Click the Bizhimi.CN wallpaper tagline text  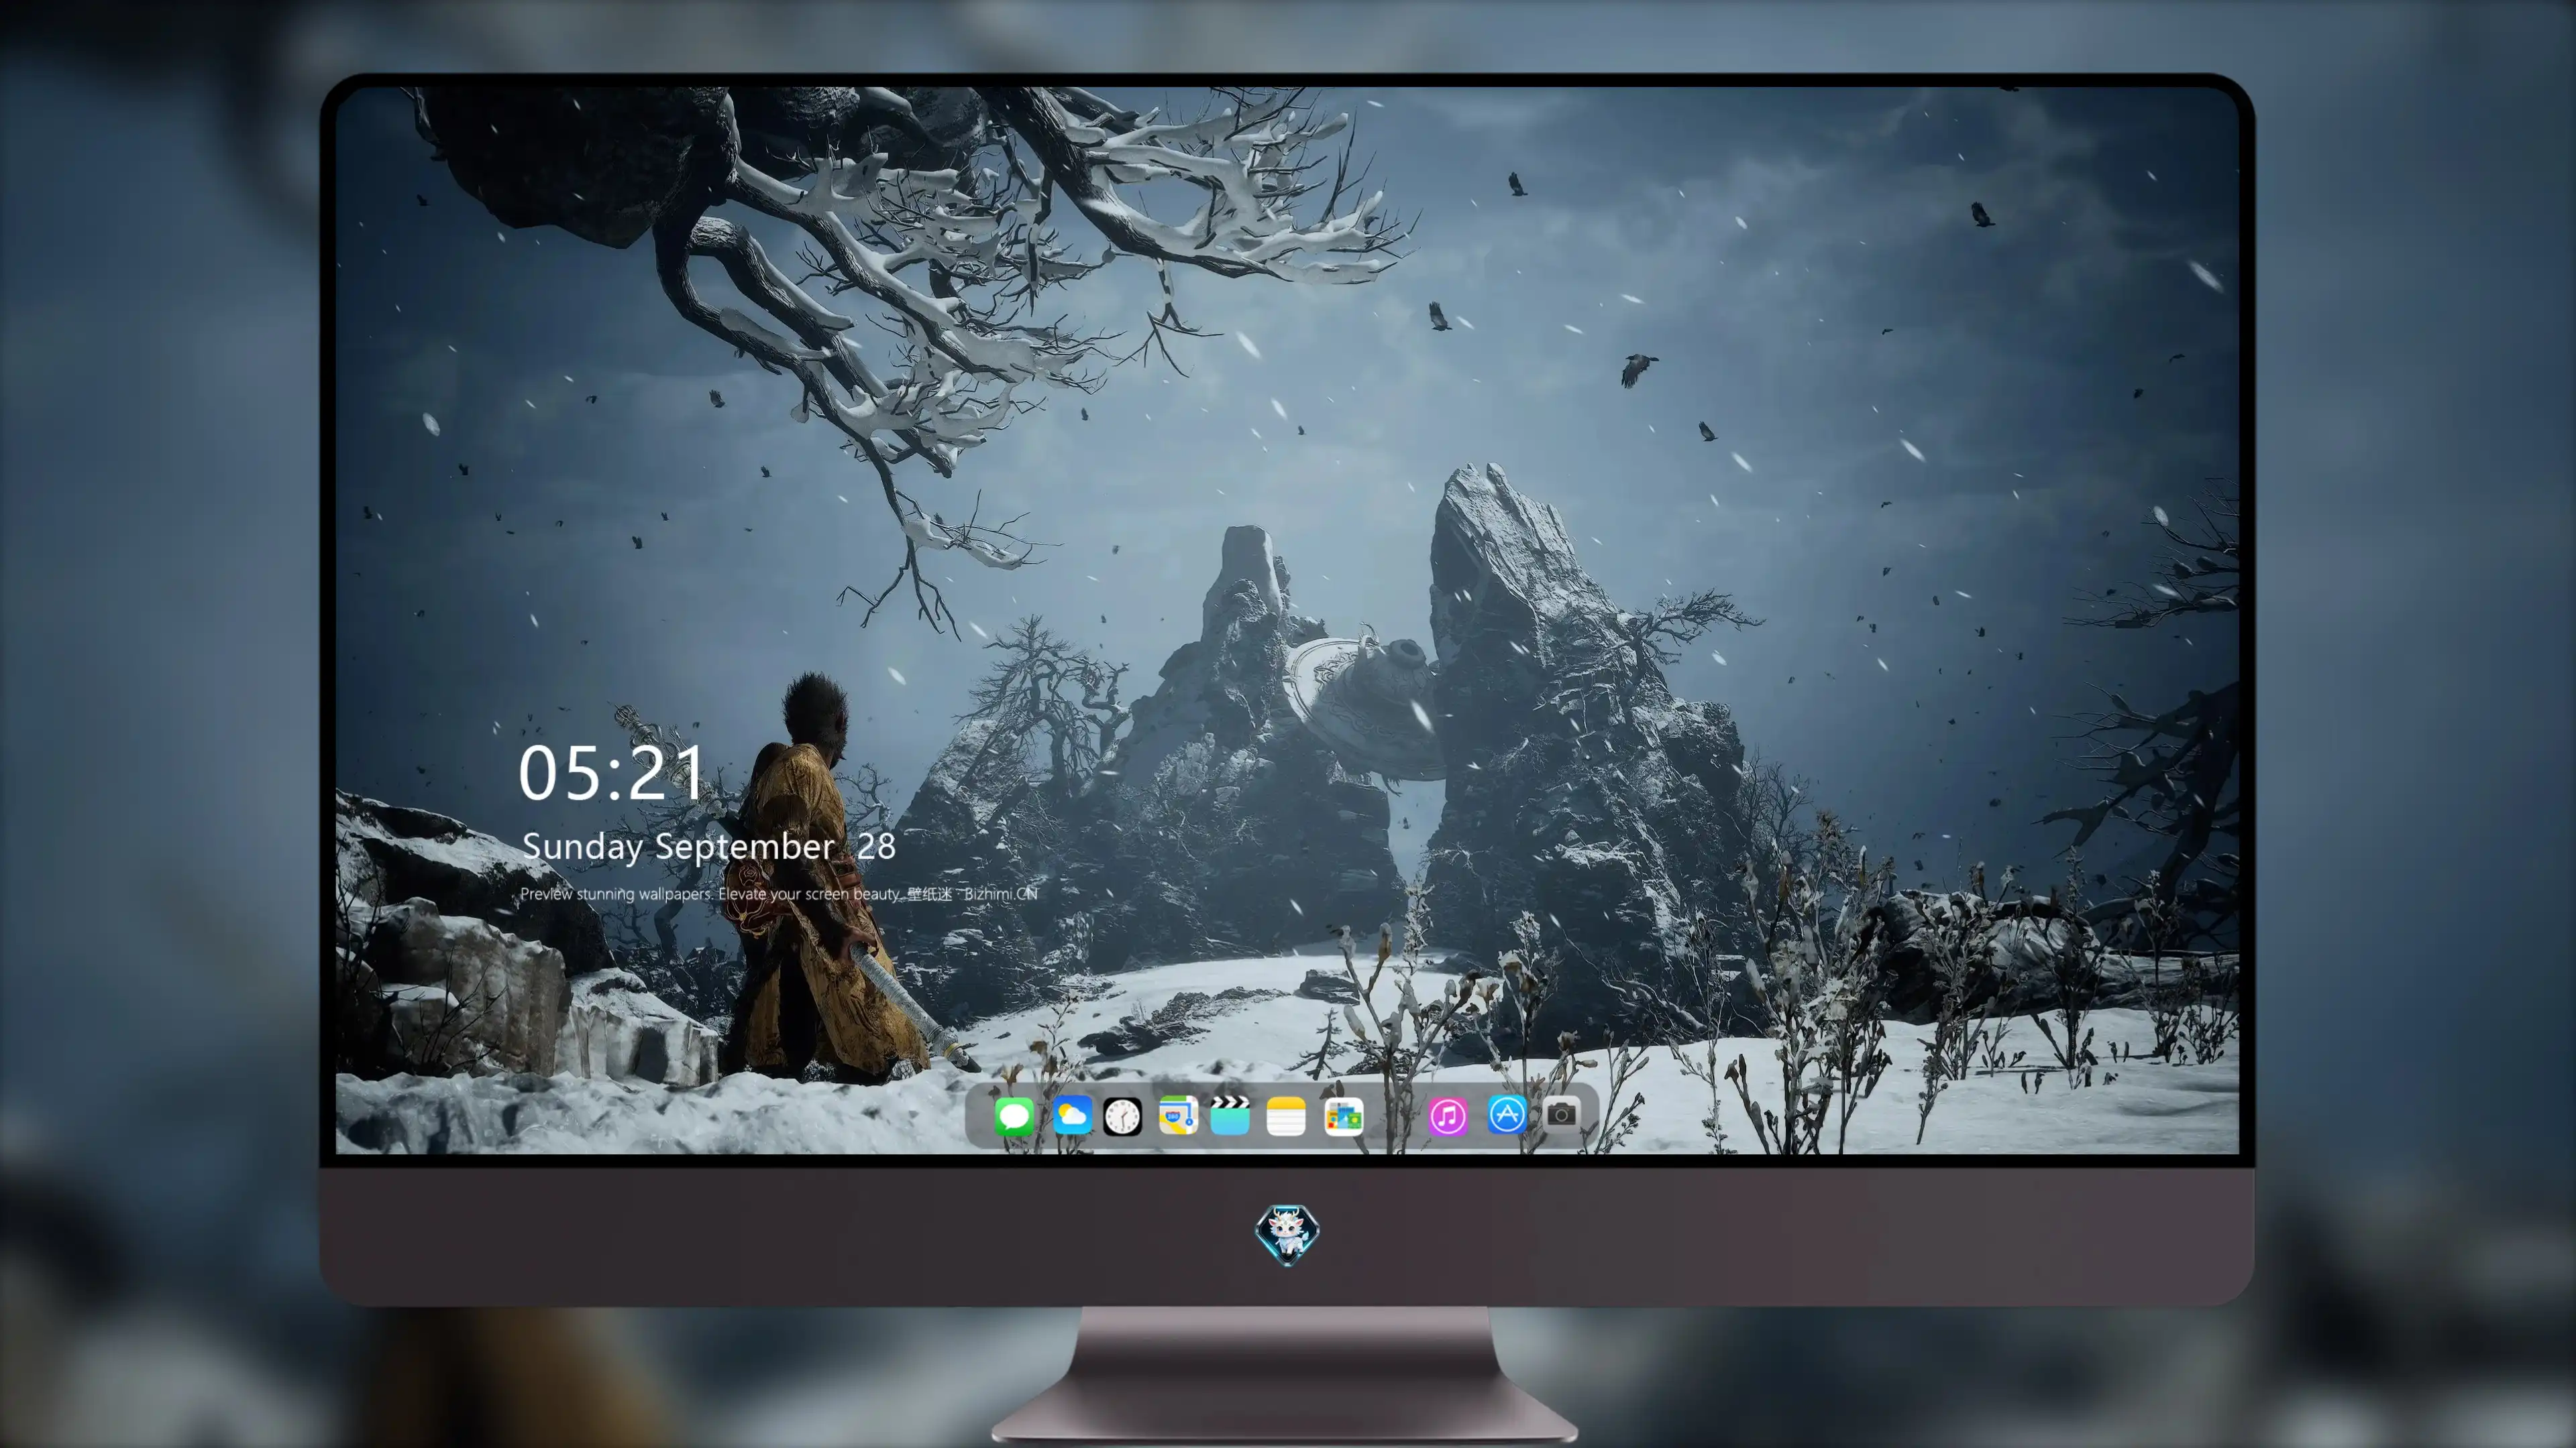click(779, 894)
